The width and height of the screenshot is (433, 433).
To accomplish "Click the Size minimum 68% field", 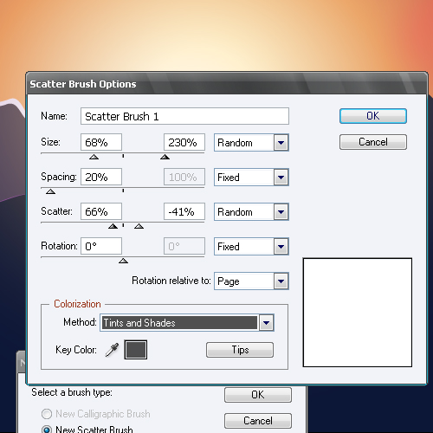I will pos(101,142).
